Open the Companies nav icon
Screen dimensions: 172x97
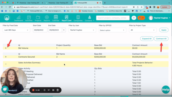[x=78, y=18]
